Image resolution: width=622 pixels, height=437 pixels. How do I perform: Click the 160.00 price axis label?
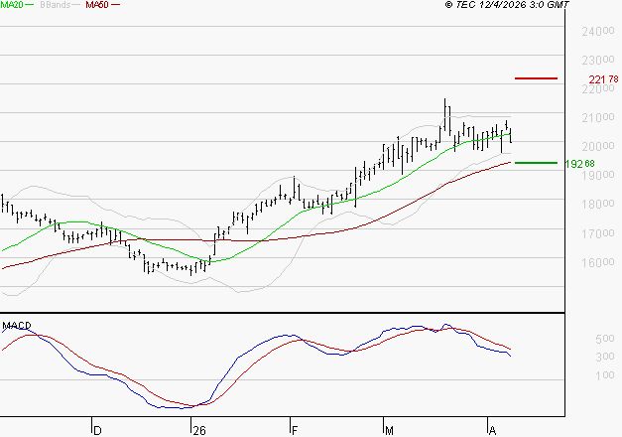[x=598, y=262]
